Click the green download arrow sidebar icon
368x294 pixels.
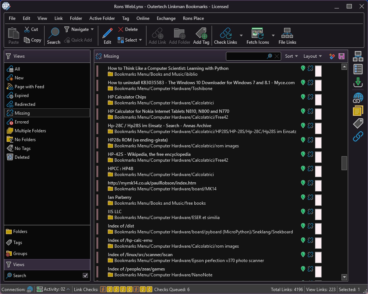(358, 83)
